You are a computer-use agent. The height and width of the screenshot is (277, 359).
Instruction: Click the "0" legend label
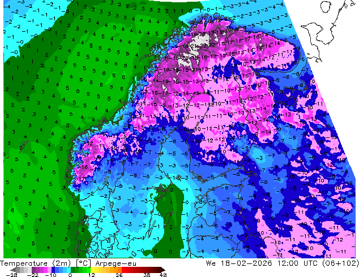(70, 275)
